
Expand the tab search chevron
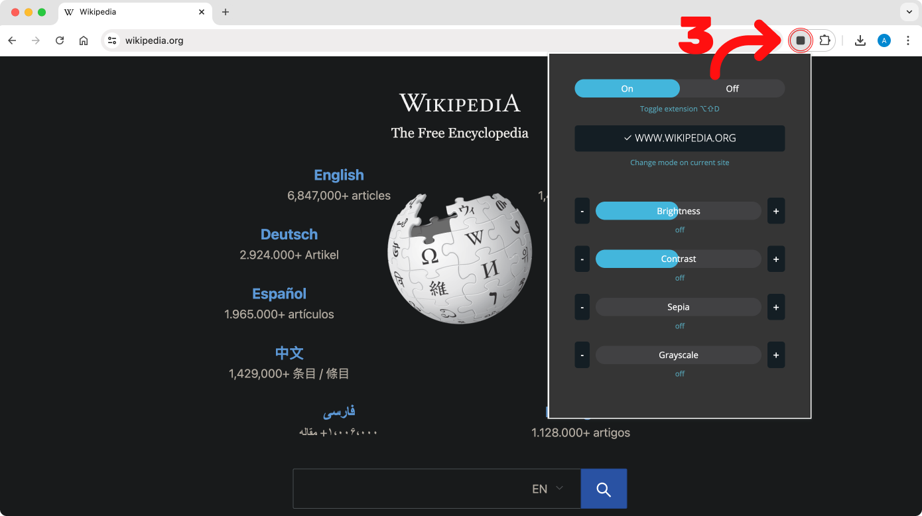tap(908, 12)
